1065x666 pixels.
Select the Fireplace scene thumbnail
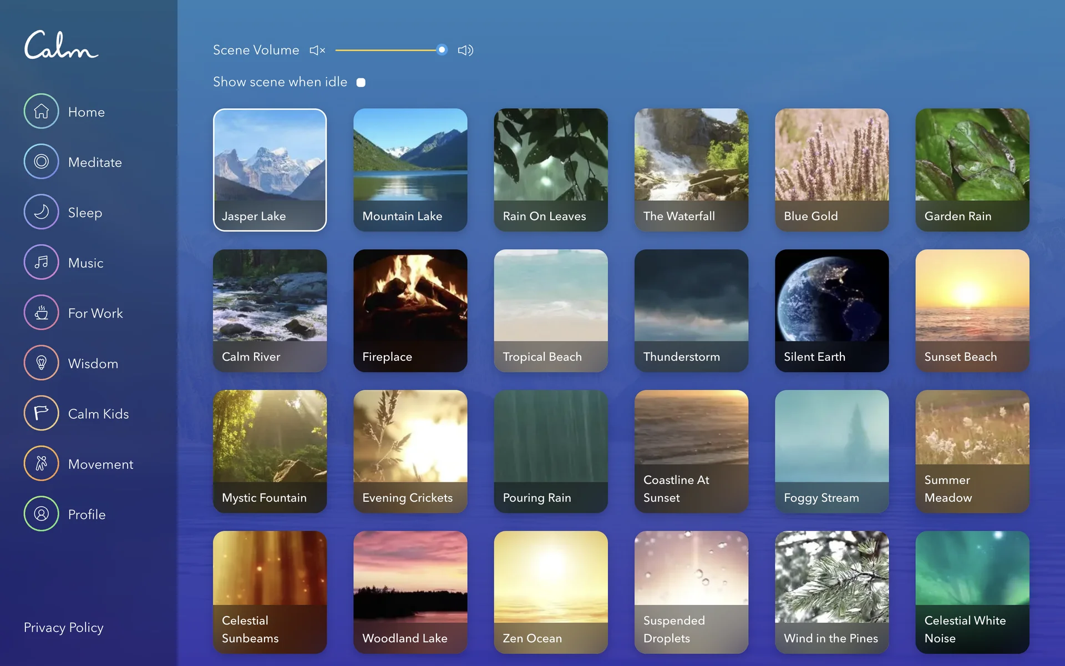(x=410, y=310)
